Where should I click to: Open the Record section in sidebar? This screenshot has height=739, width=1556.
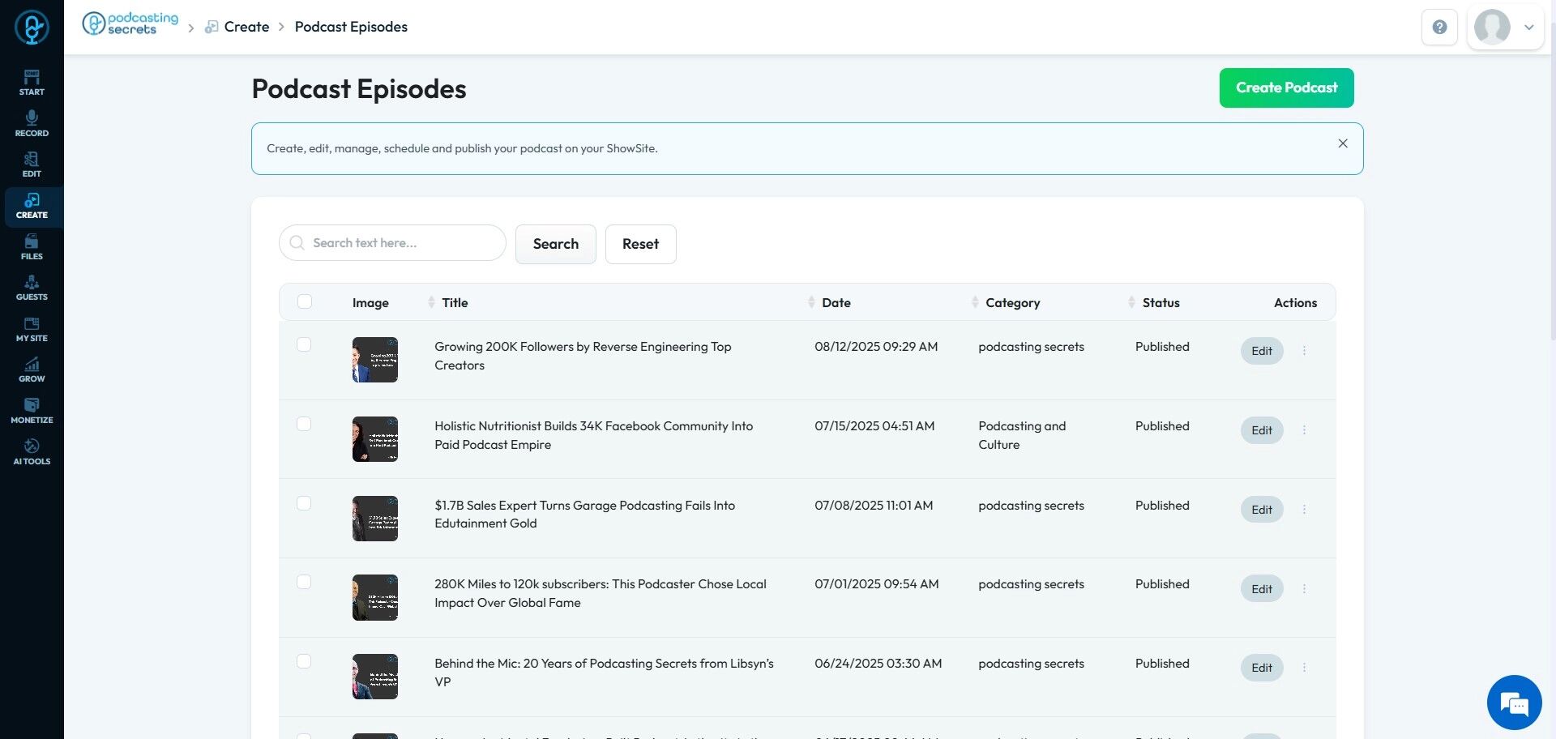(x=32, y=124)
